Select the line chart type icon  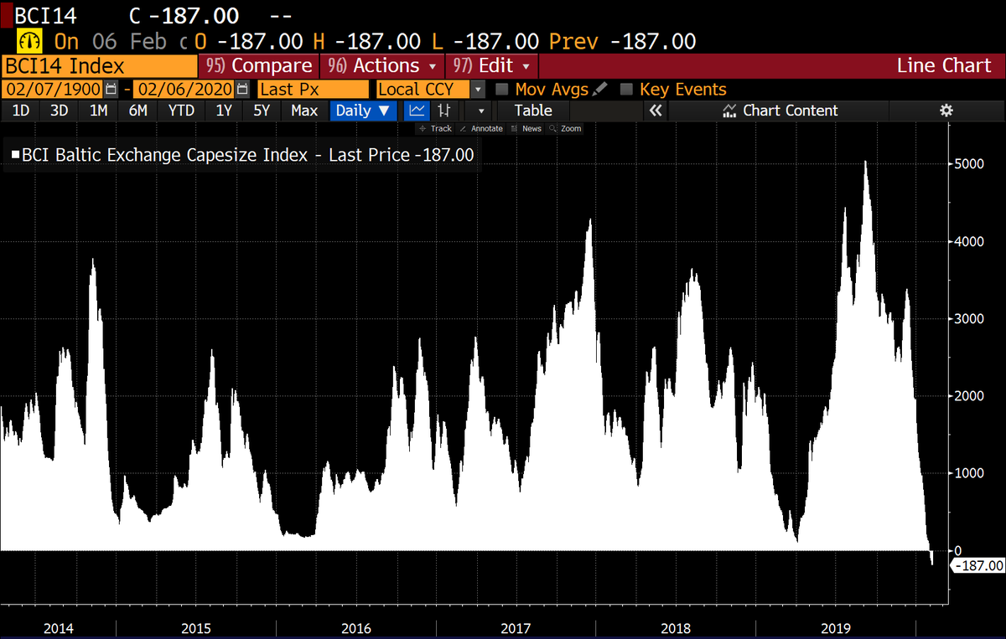click(x=417, y=111)
